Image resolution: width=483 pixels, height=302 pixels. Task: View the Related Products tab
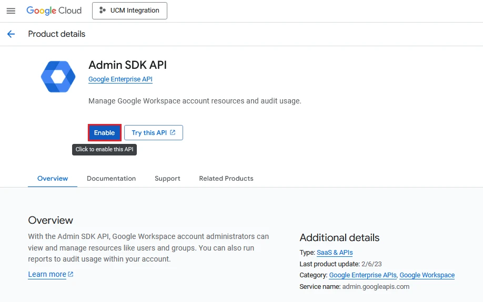pyautogui.click(x=226, y=179)
